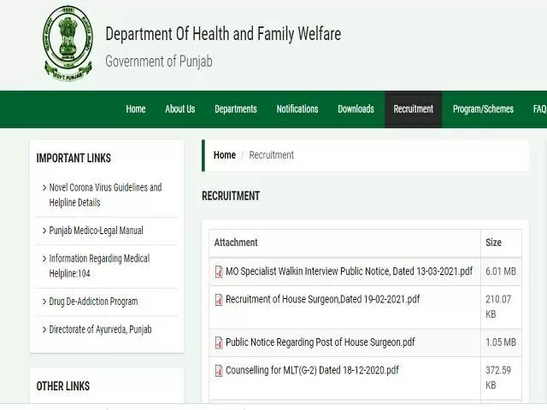Open the Departments menu
547x410 pixels.
[x=236, y=109]
